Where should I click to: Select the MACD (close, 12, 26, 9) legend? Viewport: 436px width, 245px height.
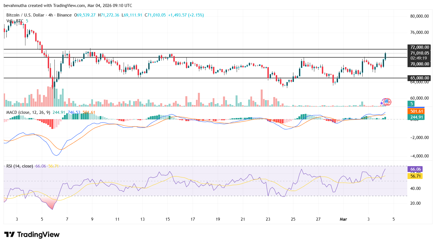tap(28, 112)
